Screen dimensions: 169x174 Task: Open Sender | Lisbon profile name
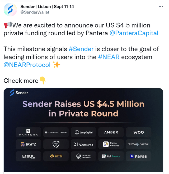[x=48, y=6]
